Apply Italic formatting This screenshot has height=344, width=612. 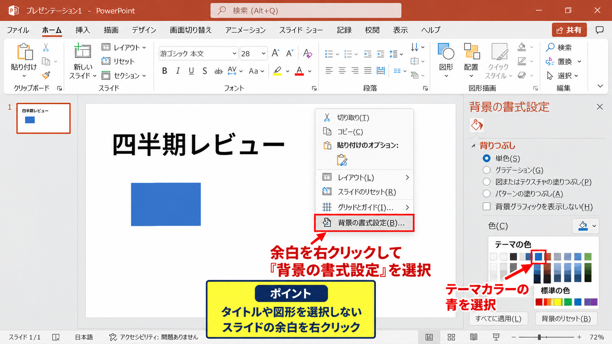coord(178,71)
